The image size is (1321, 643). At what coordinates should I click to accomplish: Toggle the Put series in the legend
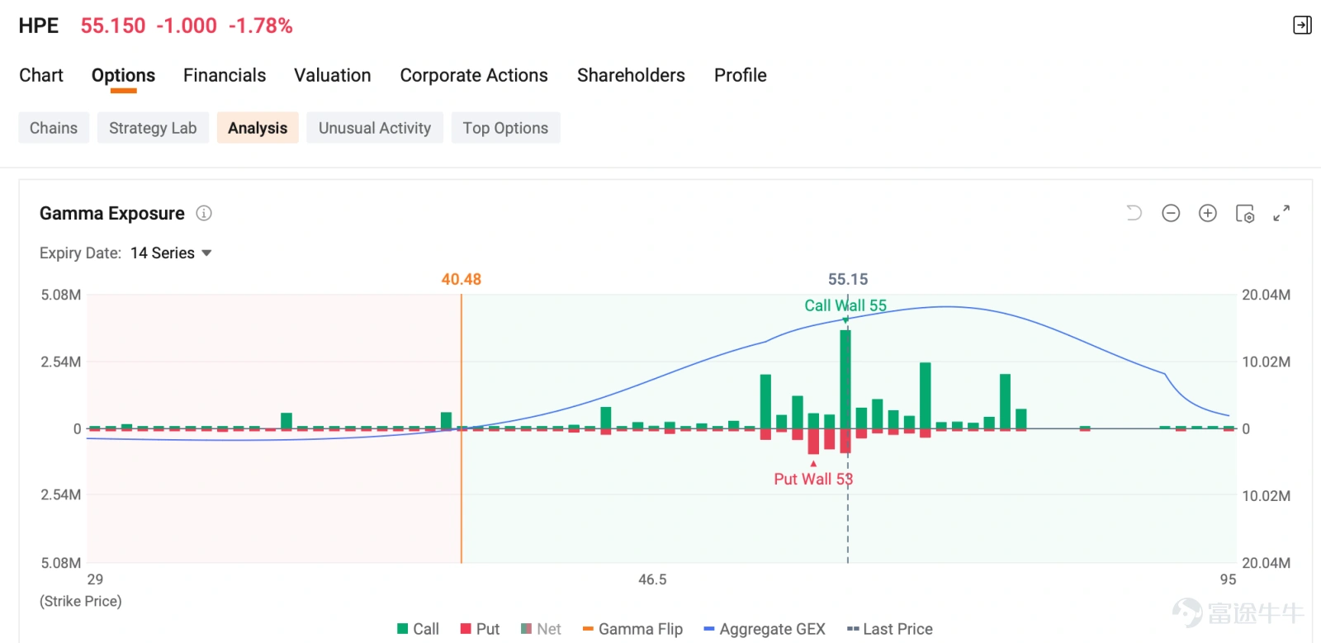pos(480,629)
